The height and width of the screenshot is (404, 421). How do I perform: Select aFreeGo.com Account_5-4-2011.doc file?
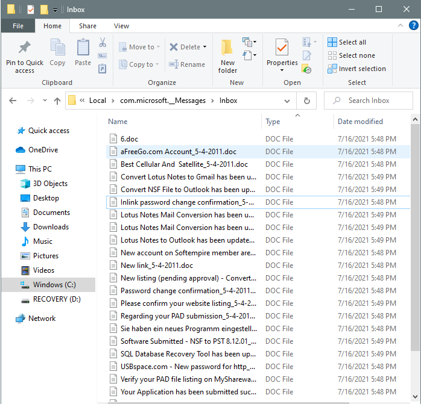pyautogui.click(x=258, y=152)
